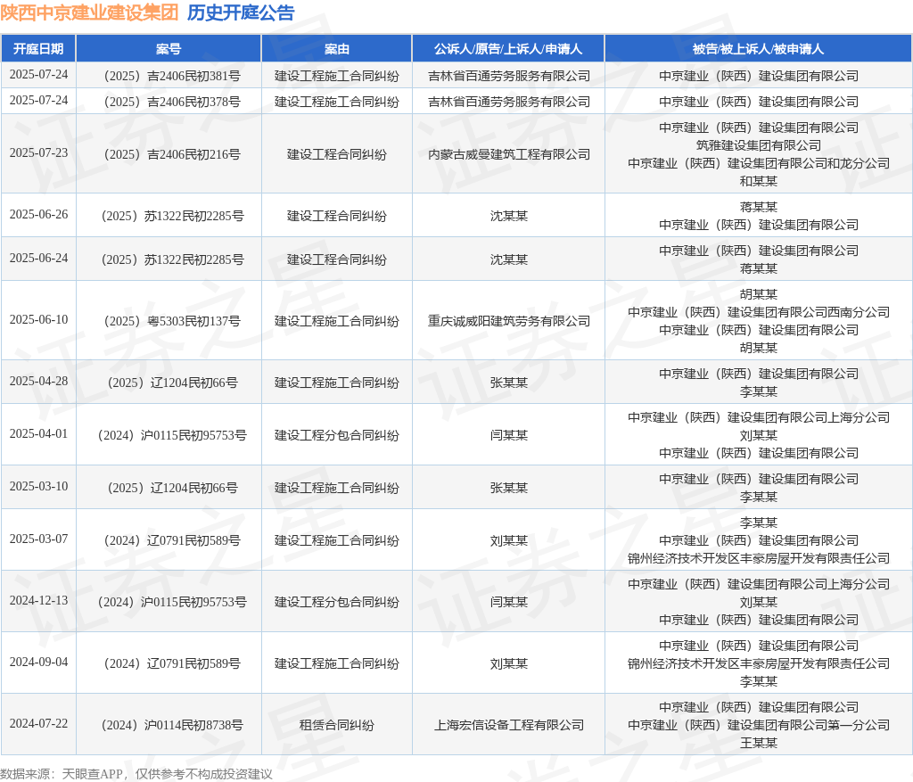Viewport: 913px width, 782px height.
Task: Click the 租赁合同纠纷 cause cell
Action: pyautogui.click(x=336, y=725)
